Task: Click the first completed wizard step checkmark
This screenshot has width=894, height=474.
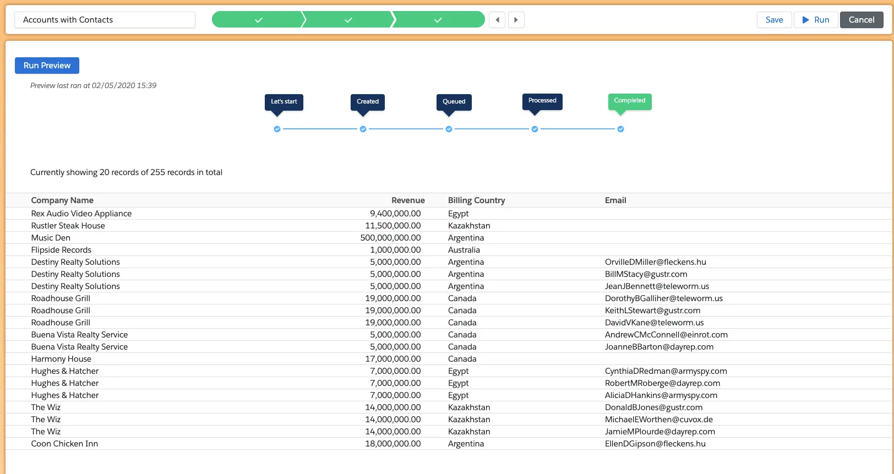Action: [258, 20]
